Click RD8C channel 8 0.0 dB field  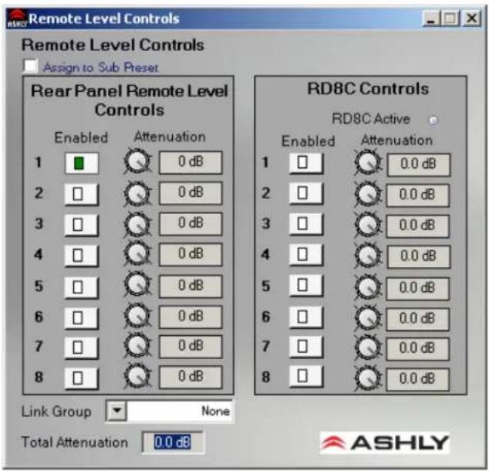pos(418,380)
